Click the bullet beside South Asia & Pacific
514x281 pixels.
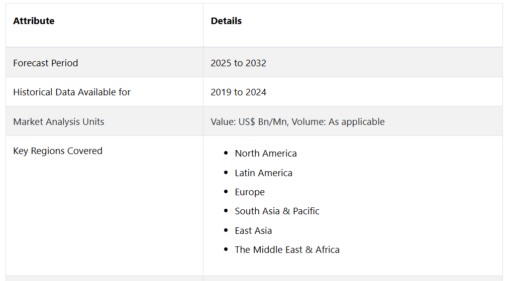(x=226, y=211)
